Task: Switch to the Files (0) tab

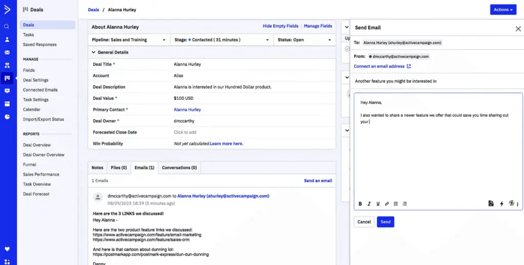Action: (x=119, y=168)
